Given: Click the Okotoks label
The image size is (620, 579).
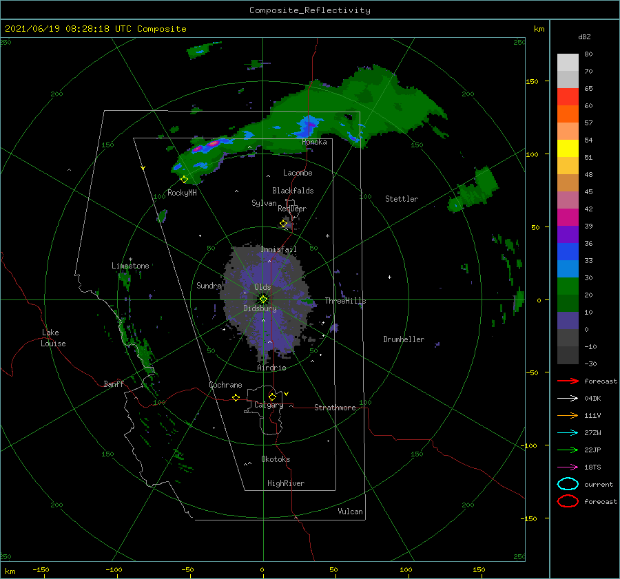Looking at the screenshot, I should coord(276,459).
